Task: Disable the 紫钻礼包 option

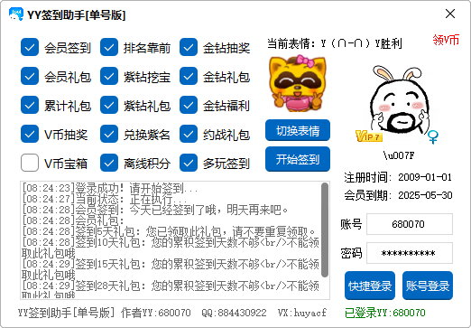Action: pyautogui.click(x=109, y=105)
